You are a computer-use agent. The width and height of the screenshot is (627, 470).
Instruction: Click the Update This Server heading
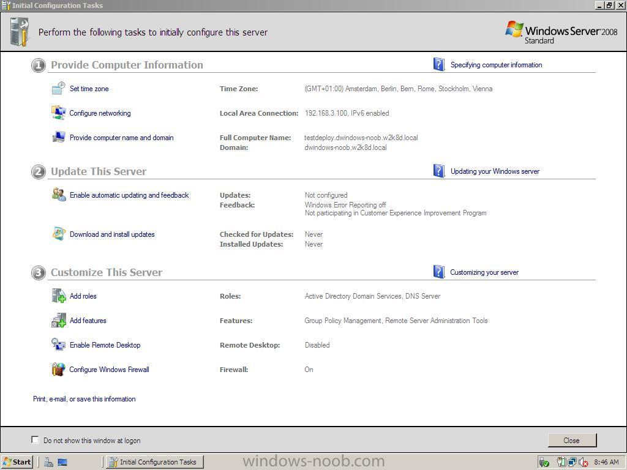point(99,171)
